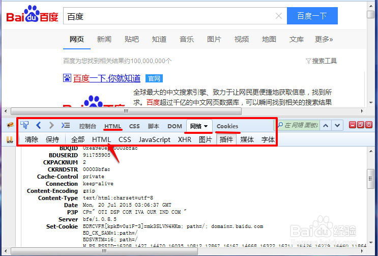Image resolution: width=378 pixels, height=256 pixels.
Task: Filter network requests by HTML
Action: (x=101, y=139)
